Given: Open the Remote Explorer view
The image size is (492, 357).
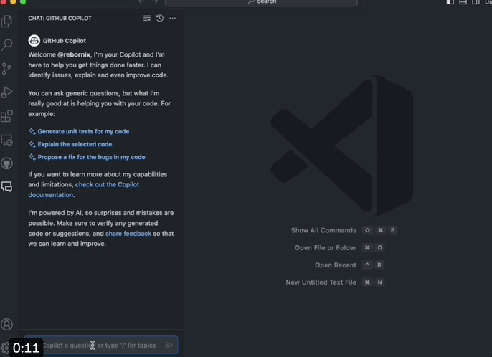Looking at the screenshot, I should pyautogui.click(x=6, y=140).
